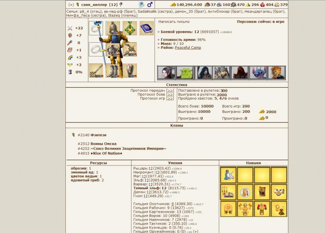Open the green ogre army portrait
Viewport: 325px width, 233px height.
[x=185, y=73]
